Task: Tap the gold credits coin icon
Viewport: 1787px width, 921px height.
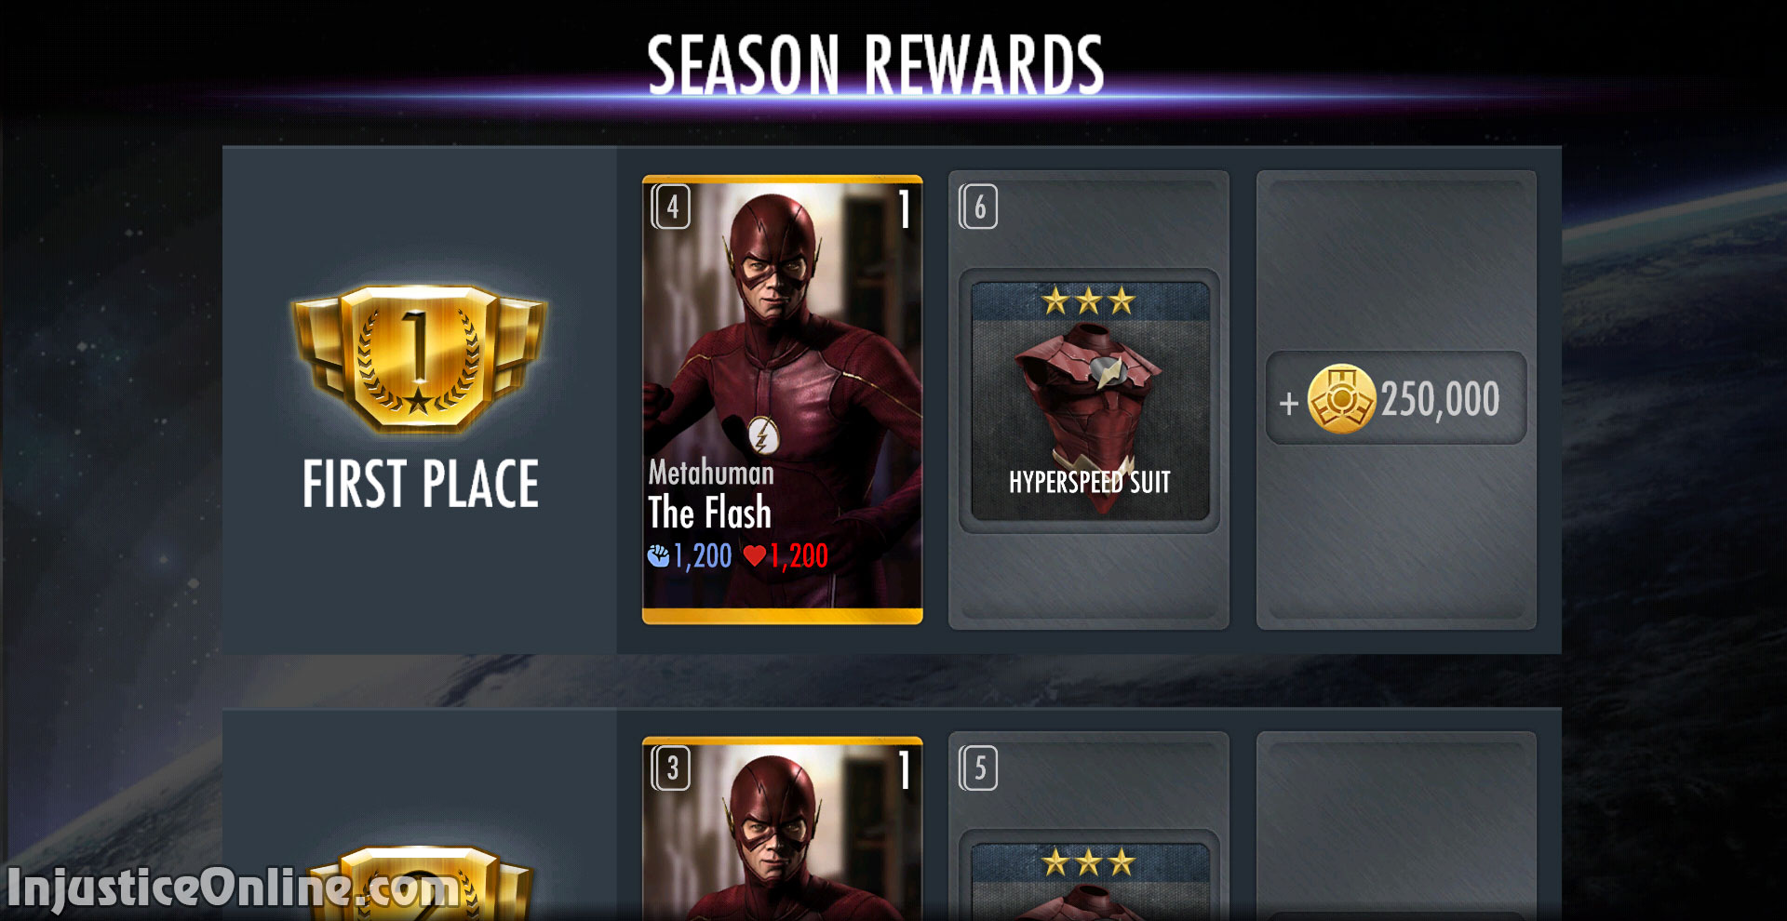Action: 1341,399
